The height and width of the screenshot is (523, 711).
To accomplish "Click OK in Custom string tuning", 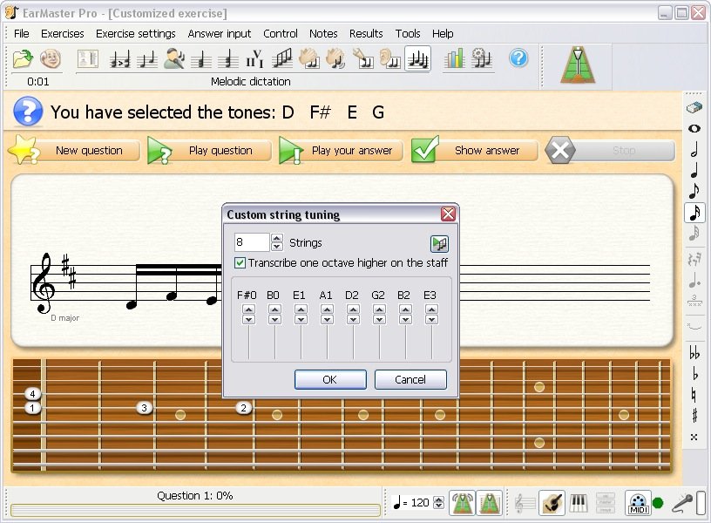I will [x=330, y=380].
